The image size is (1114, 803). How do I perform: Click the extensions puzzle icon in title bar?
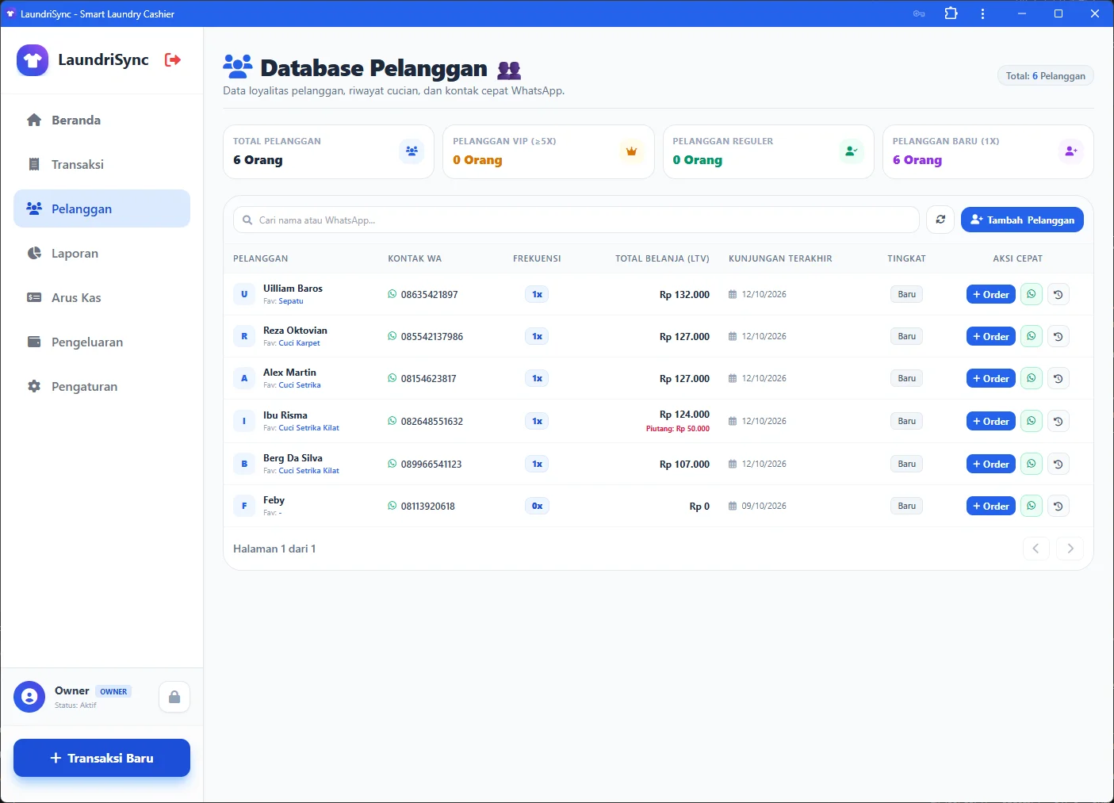951,13
